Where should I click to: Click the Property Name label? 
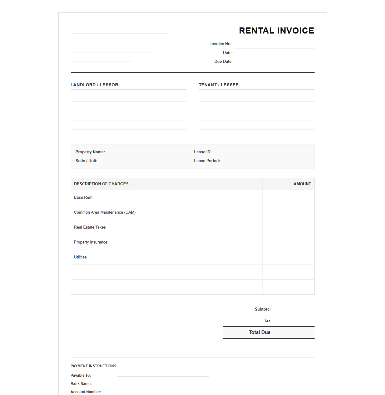click(x=90, y=152)
